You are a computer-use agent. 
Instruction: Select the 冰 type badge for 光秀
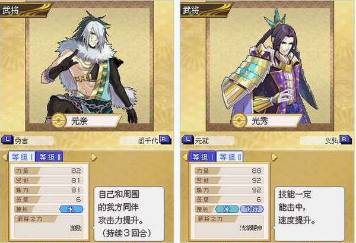[x=227, y=209]
